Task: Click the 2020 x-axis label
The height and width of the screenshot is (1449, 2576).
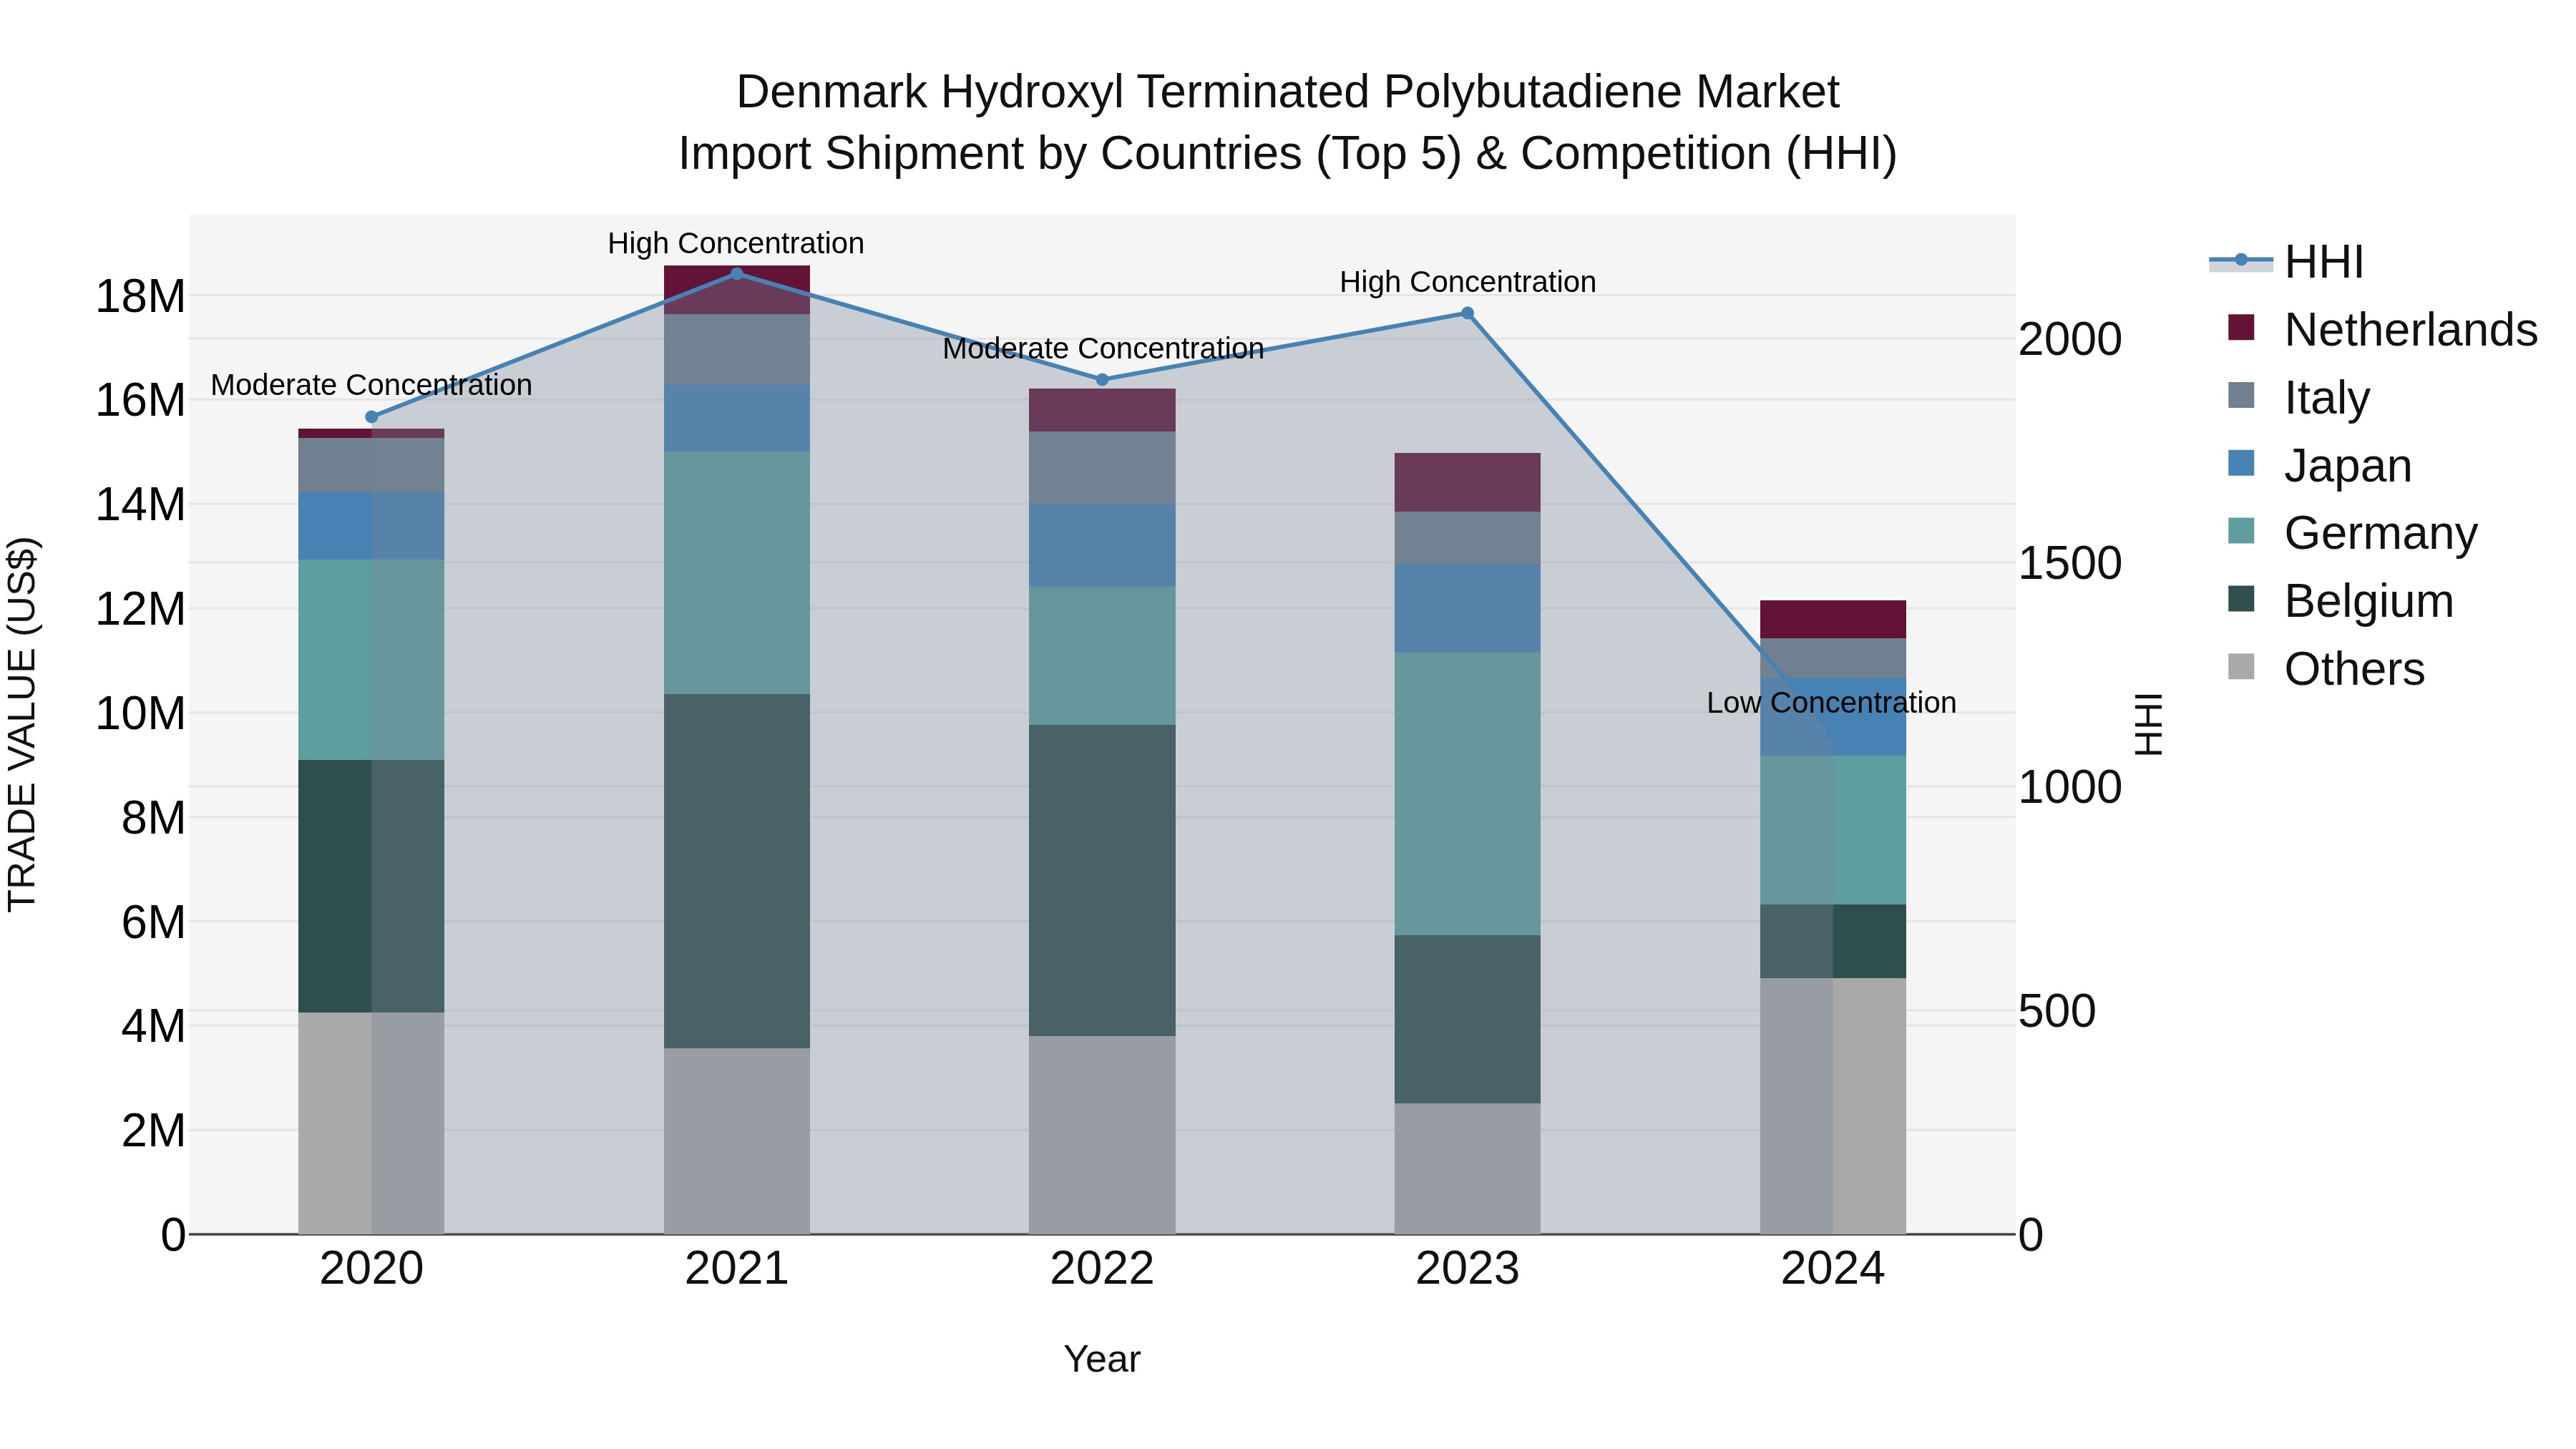Action: tap(372, 1269)
